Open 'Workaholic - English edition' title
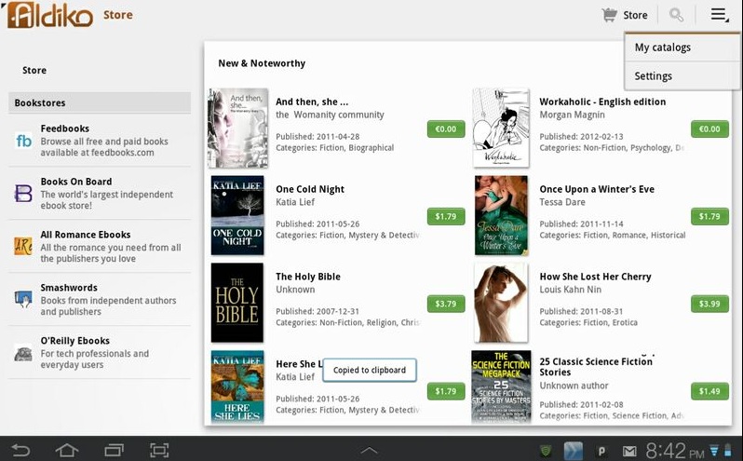This screenshot has height=461, width=743. pyautogui.click(x=602, y=102)
